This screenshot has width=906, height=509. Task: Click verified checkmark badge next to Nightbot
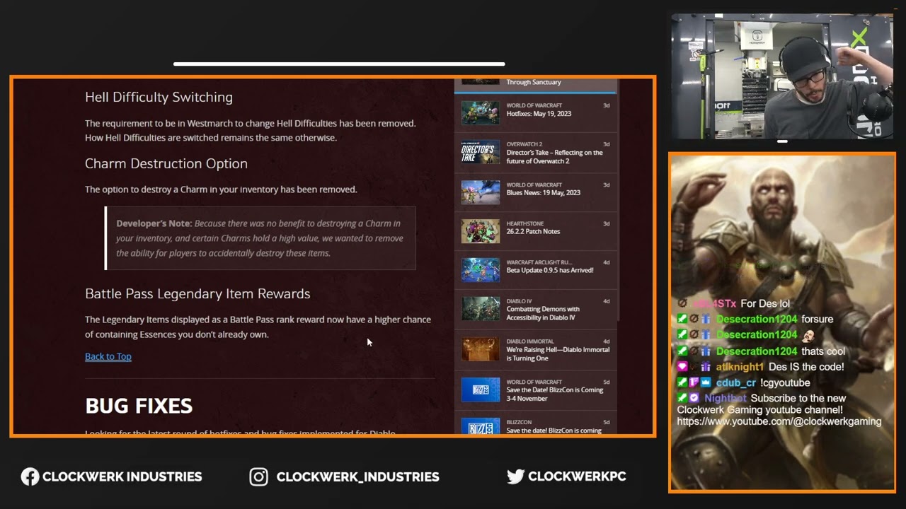694,398
